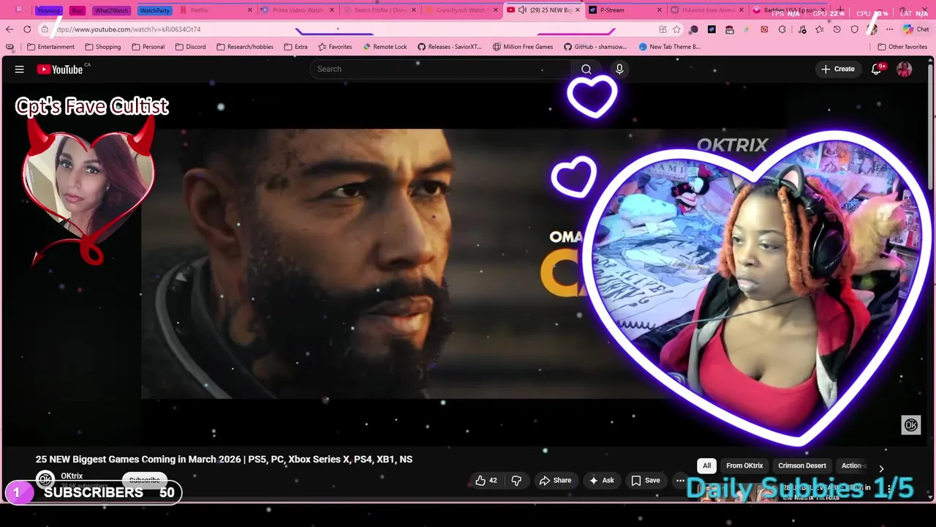Open the Shopping bookmarks folder
This screenshot has width=936, height=527.
pos(103,47)
